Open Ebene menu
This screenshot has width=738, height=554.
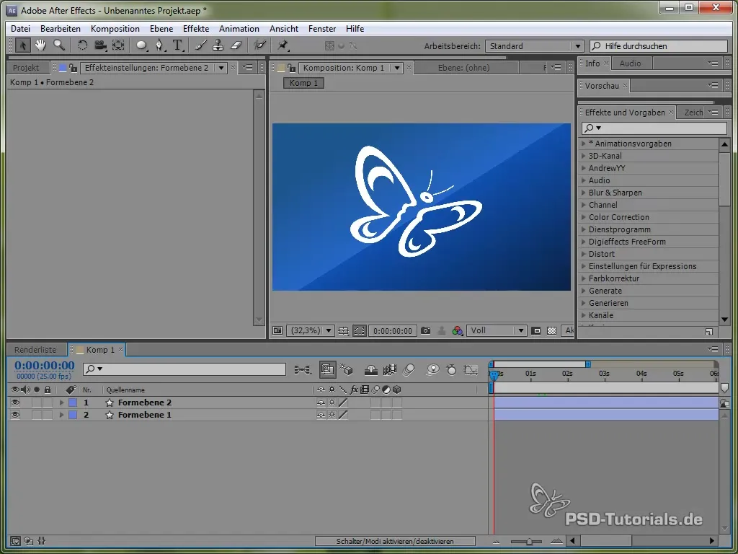161,29
